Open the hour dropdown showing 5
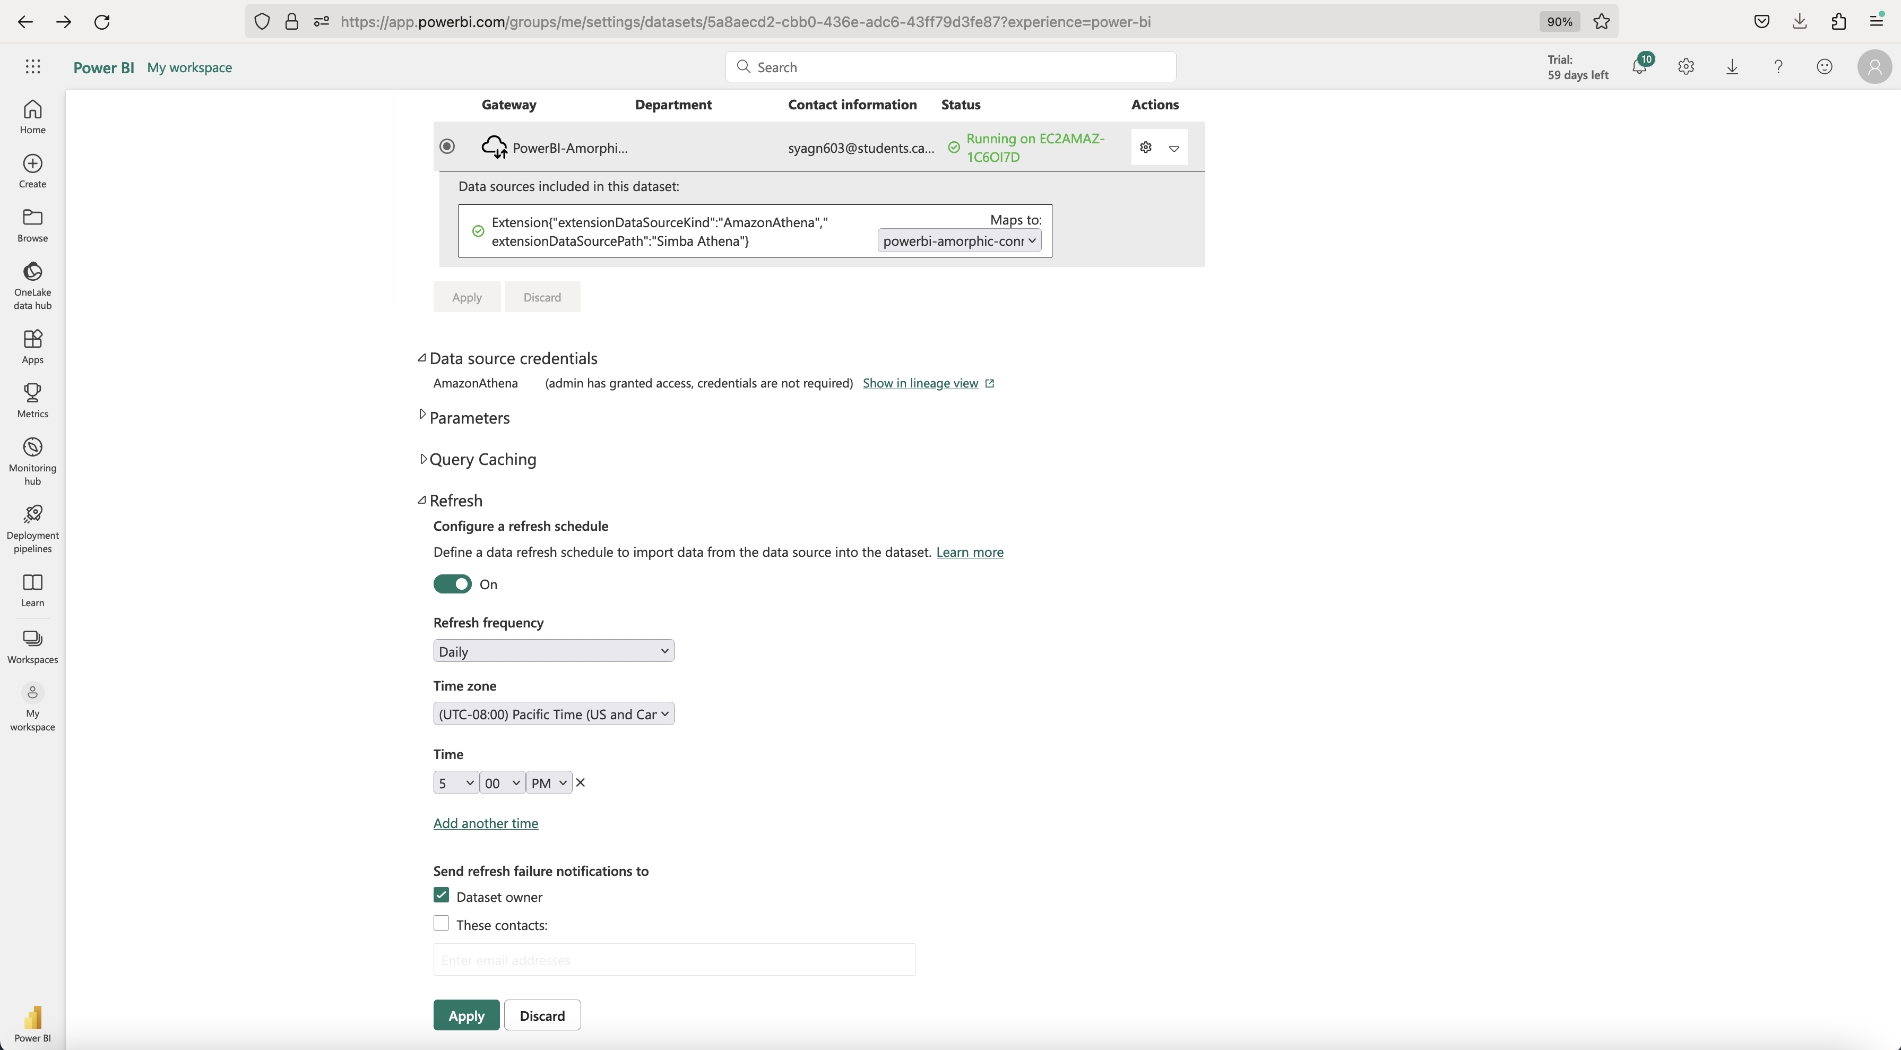 (x=456, y=782)
